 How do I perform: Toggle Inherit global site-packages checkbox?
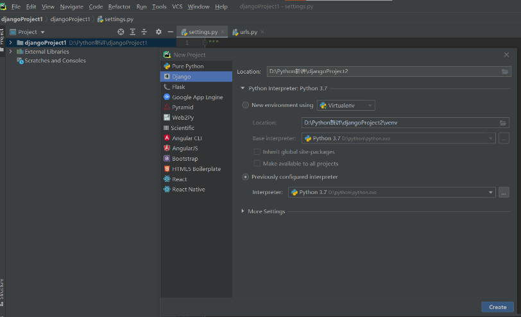257,152
